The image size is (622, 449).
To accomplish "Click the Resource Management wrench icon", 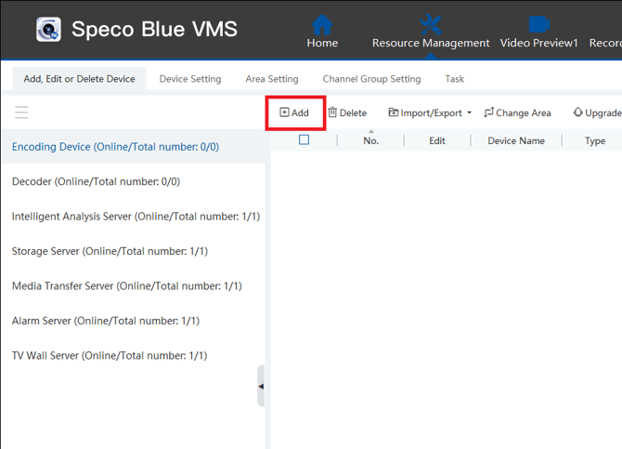I will click(x=430, y=24).
